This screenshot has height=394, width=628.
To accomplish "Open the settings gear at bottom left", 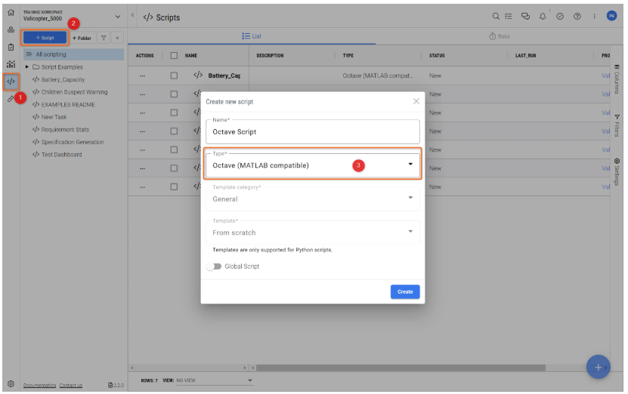I will [11, 383].
